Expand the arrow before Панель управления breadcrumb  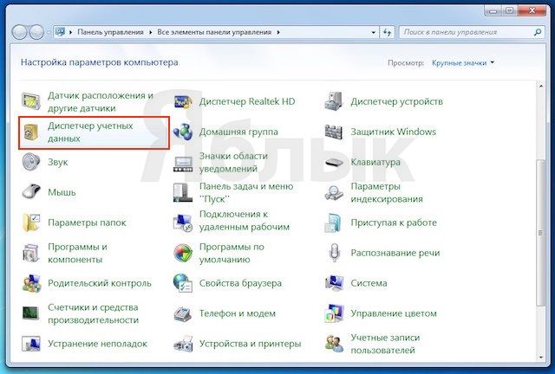pos(70,32)
